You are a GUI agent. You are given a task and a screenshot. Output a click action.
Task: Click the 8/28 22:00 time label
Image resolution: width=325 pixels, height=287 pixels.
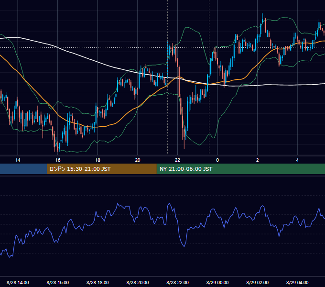point(178,282)
